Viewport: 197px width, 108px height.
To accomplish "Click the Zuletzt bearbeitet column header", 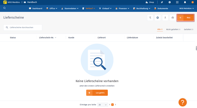I will tap(164, 38).
